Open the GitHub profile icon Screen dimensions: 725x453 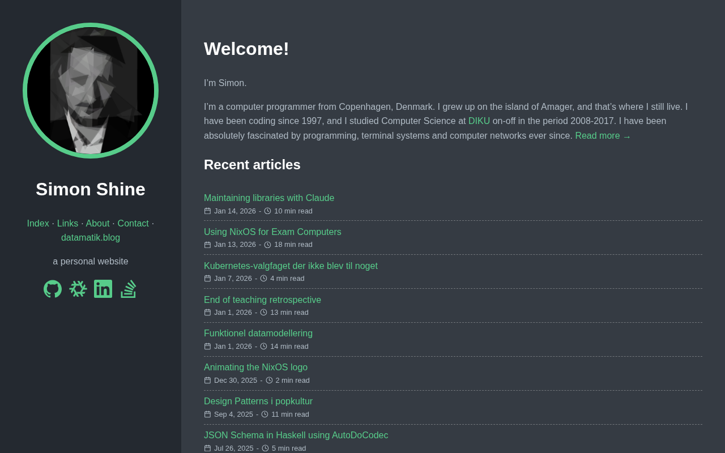coord(53,289)
